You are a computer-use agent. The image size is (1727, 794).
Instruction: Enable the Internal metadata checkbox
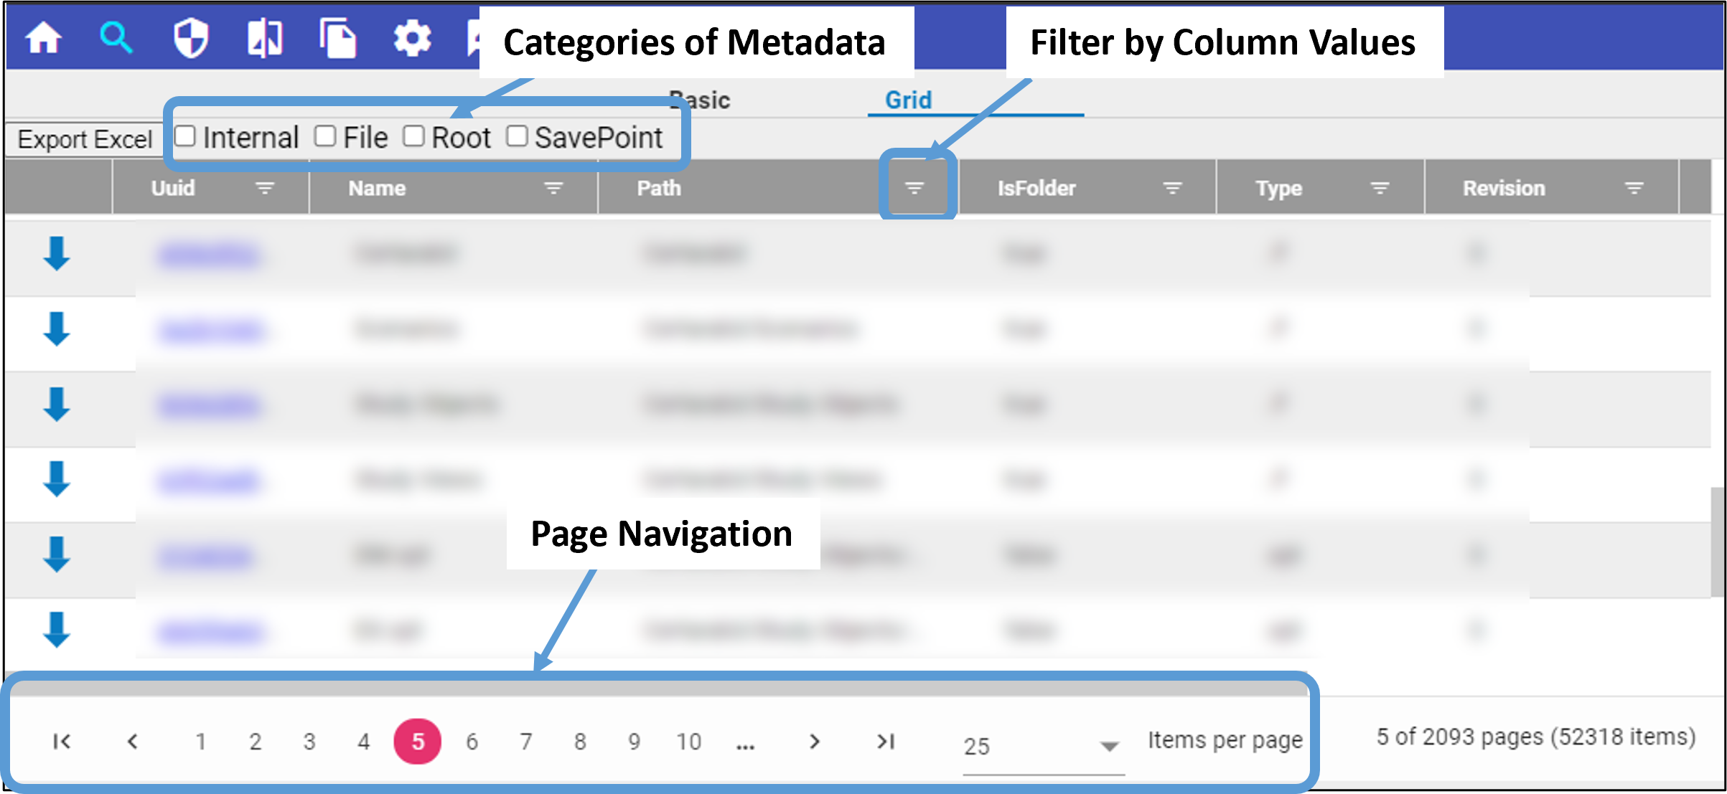pos(185,136)
